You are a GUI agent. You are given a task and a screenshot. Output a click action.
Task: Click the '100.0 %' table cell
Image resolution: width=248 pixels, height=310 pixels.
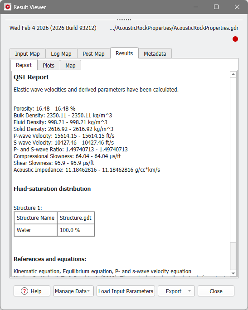pos(76,230)
